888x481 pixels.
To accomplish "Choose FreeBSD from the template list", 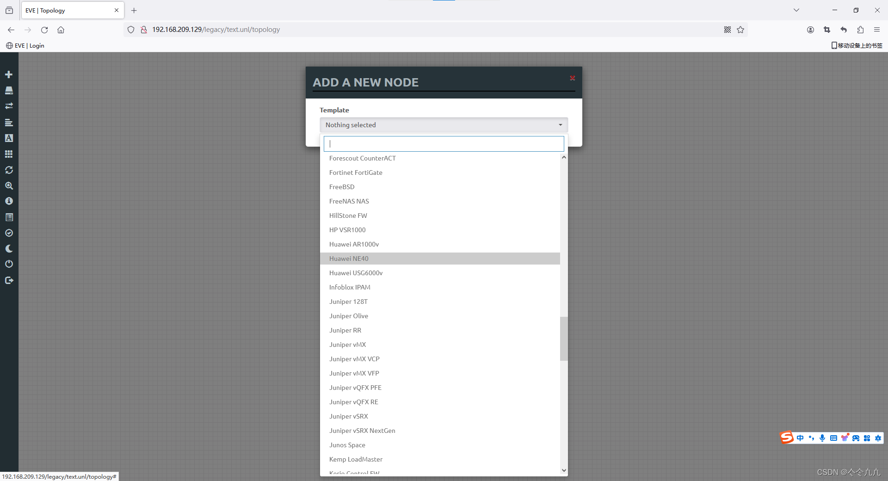I will point(440,187).
